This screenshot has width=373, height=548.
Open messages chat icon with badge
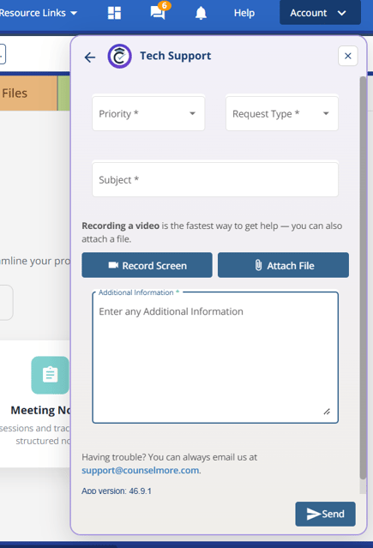tap(159, 11)
